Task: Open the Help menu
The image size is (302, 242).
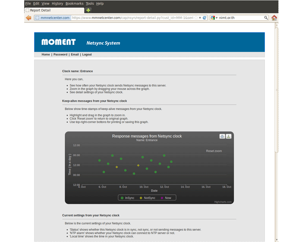Action: coord(100,3)
